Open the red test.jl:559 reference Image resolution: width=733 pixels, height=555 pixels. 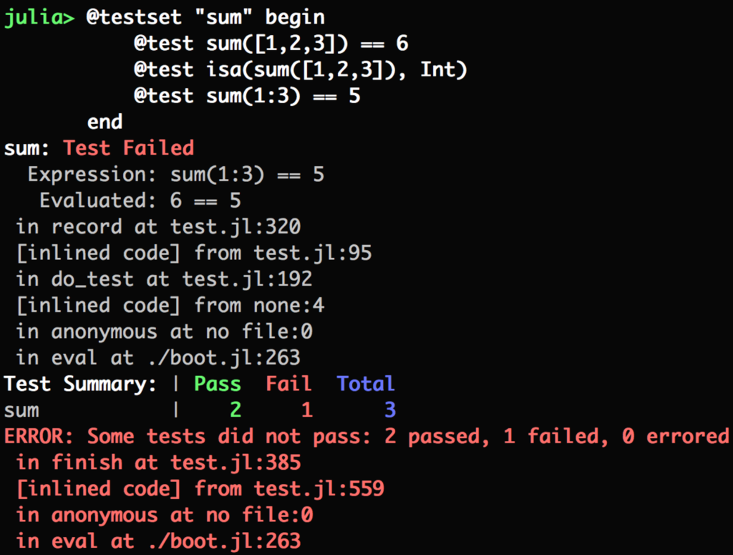[x=319, y=488]
